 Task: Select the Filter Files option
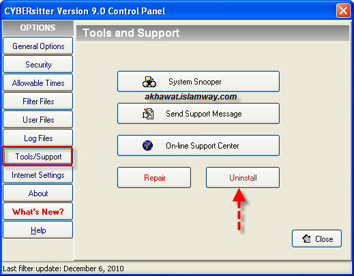(x=38, y=102)
